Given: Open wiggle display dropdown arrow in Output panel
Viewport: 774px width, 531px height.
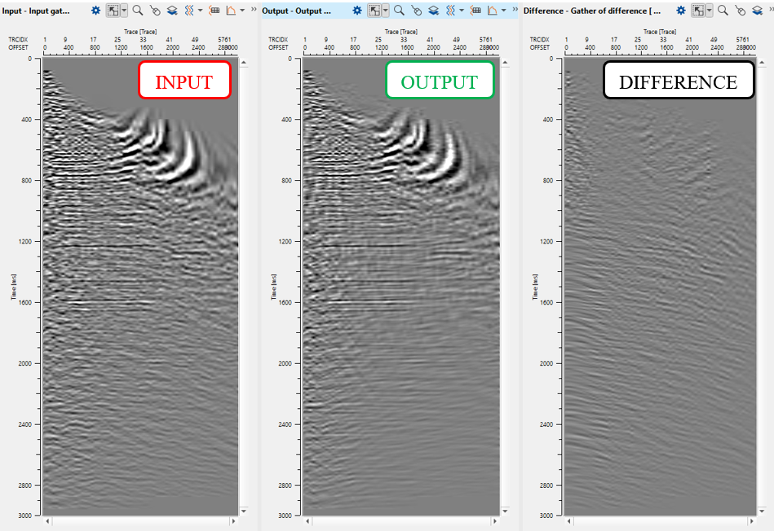Looking at the screenshot, I should (462, 11).
